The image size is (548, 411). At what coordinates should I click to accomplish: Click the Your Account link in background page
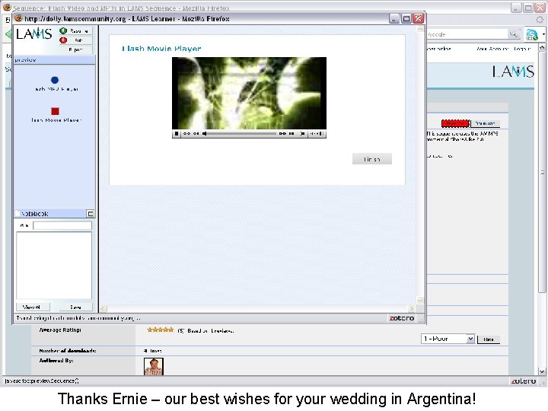click(492, 49)
